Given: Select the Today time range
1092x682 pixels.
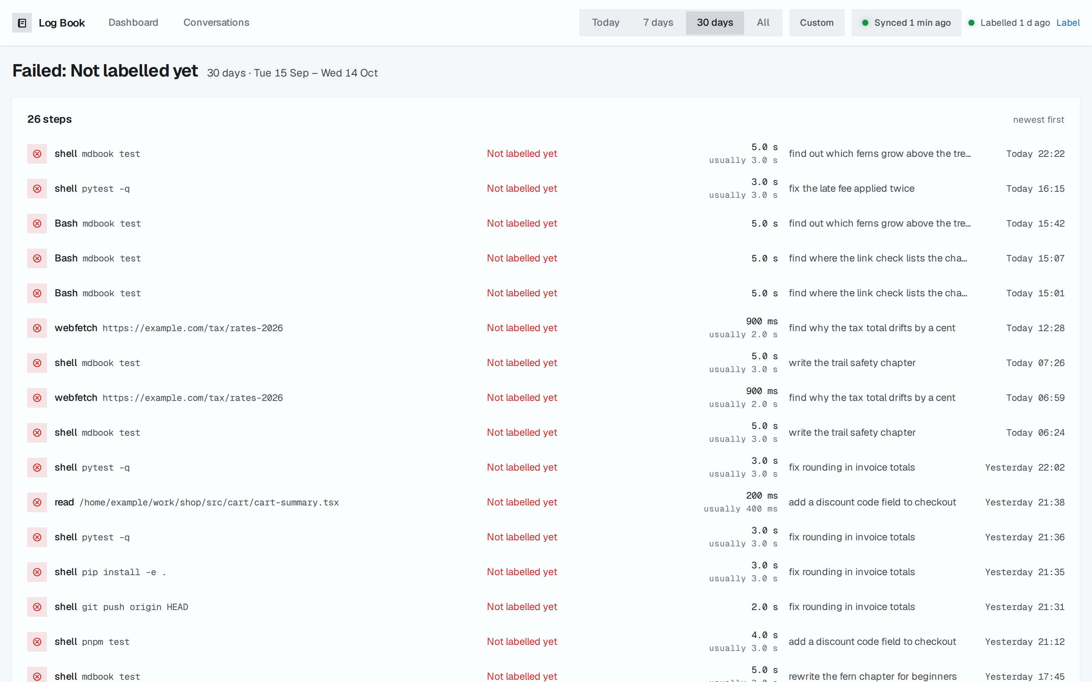Looking at the screenshot, I should 606,23.
